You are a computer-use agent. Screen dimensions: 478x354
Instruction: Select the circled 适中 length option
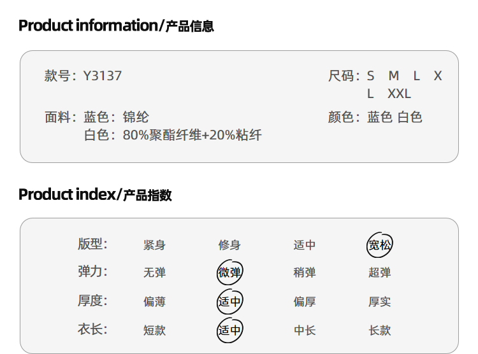pyautogui.click(x=229, y=330)
